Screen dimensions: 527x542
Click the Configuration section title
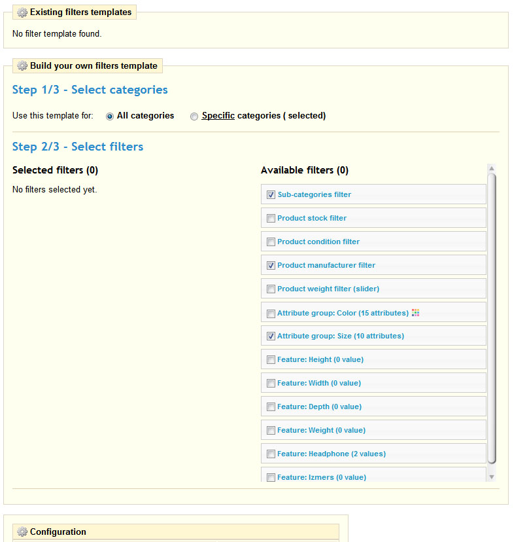58,532
